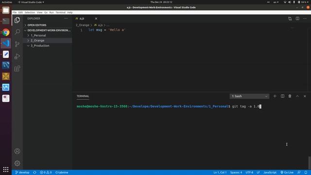Viewport: 311px width, 175px height.
Task: Click the terminal command line
Action: [x=169, y=106]
